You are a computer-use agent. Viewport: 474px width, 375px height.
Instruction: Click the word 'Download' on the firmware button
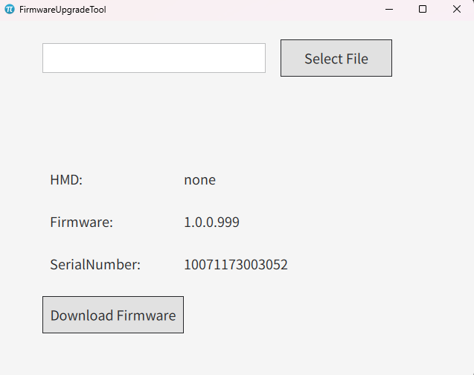82,315
